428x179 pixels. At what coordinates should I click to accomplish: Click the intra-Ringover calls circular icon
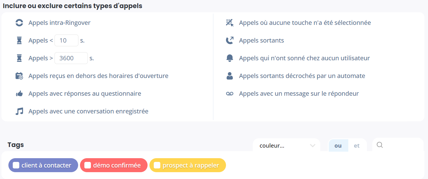tap(19, 23)
